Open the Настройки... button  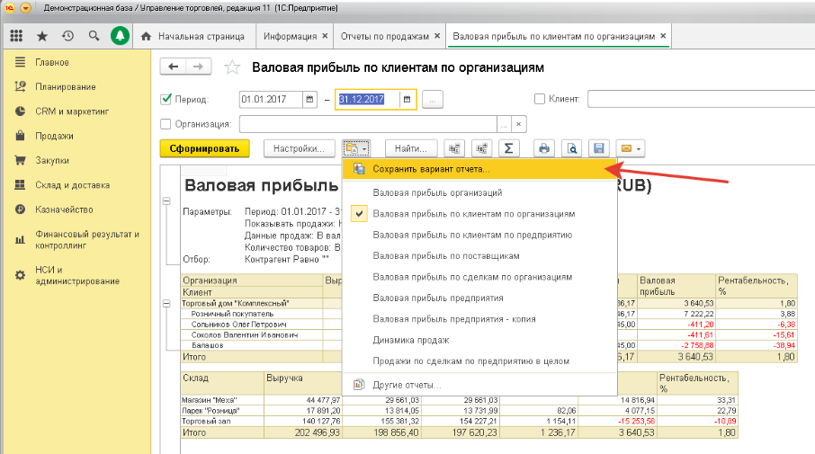click(299, 148)
